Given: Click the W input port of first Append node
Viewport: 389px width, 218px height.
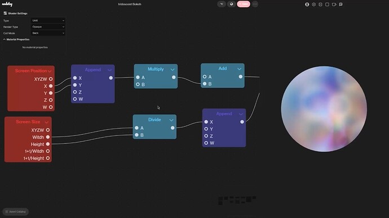Looking at the screenshot, I should (x=75, y=99).
